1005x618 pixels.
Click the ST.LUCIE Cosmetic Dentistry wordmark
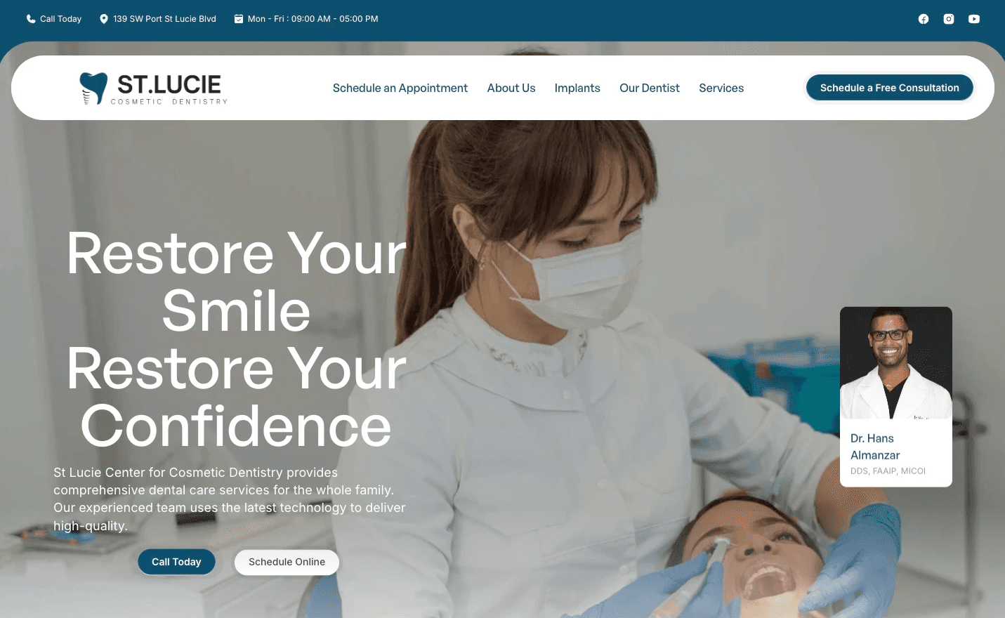[x=169, y=89]
